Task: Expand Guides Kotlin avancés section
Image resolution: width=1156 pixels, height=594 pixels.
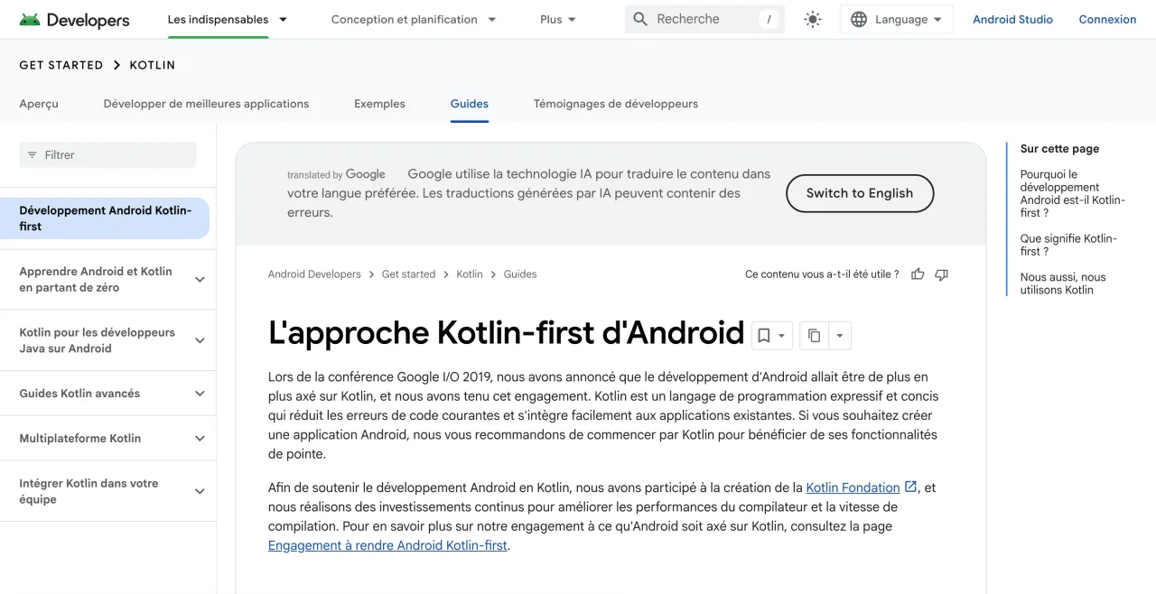Action: pos(200,394)
